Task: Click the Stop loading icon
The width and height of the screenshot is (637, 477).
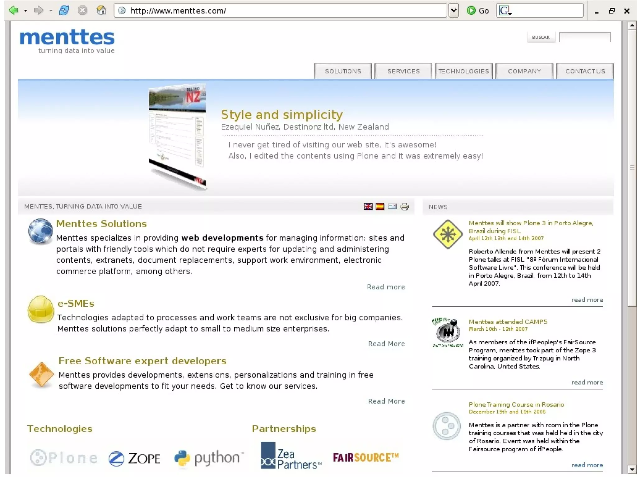Action: [x=82, y=11]
